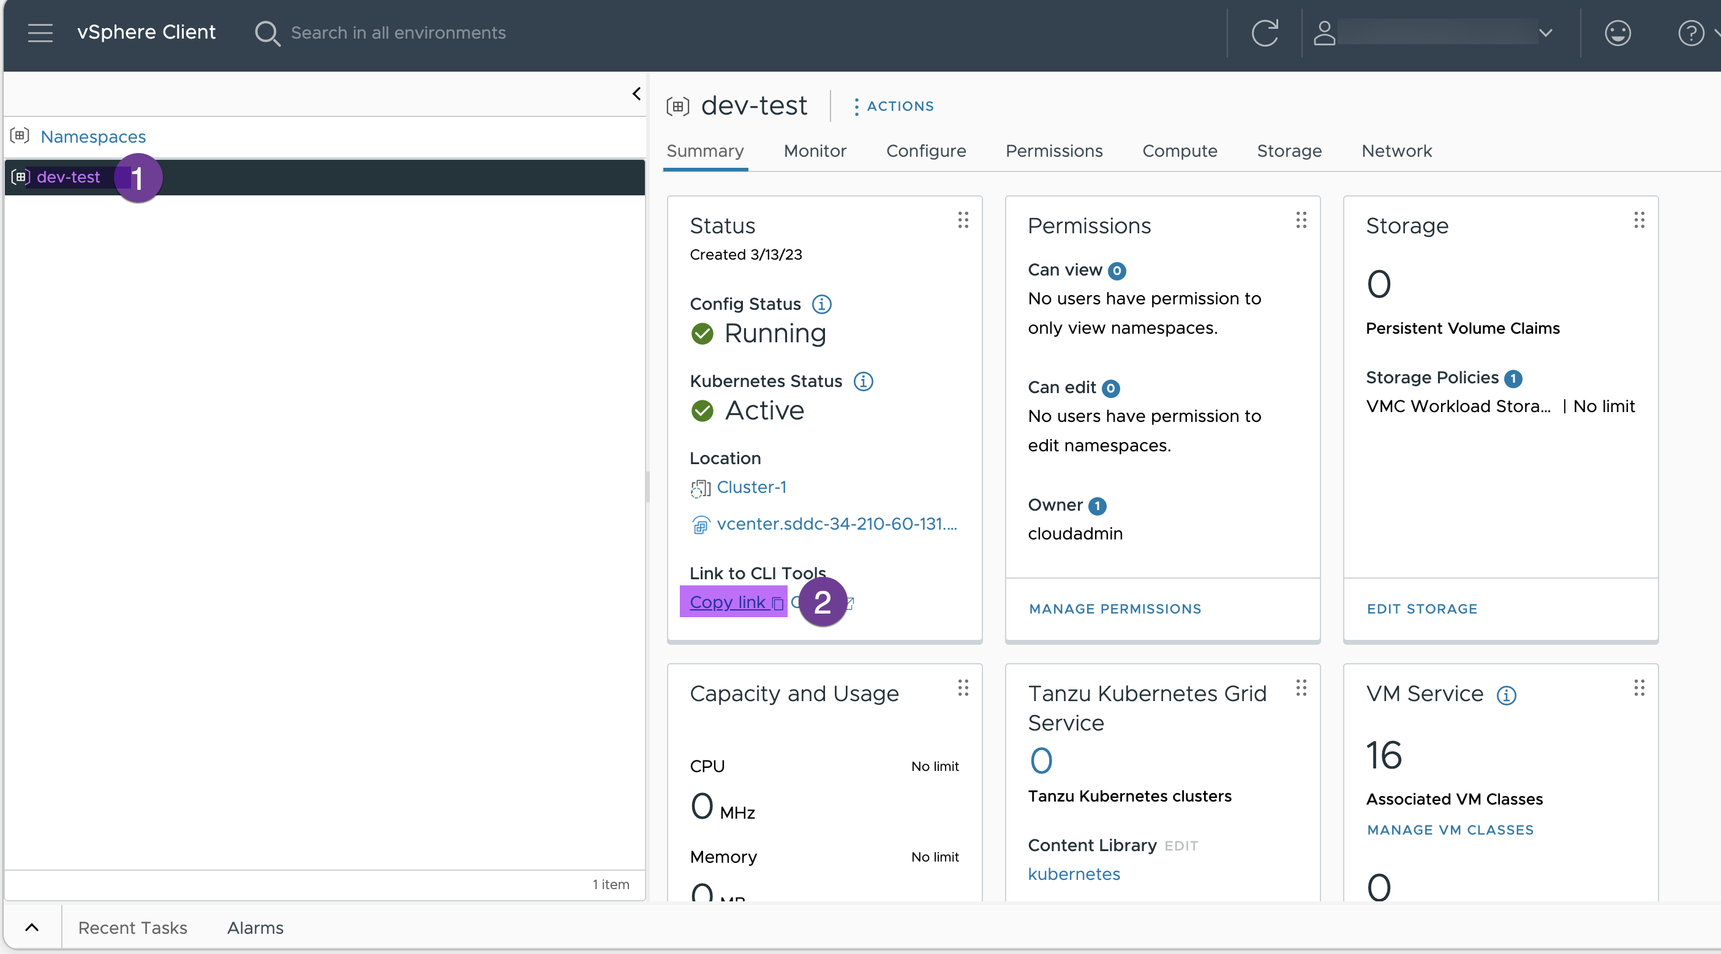Click the Tanzu Kubernetes Grid drag handle
Viewport: 1721px width, 954px height.
tap(1301, 688)
